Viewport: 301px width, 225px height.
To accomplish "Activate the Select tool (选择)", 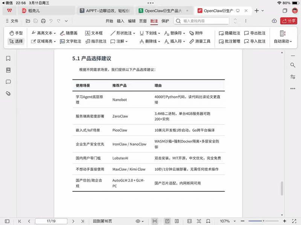I will tap(16, 41).
